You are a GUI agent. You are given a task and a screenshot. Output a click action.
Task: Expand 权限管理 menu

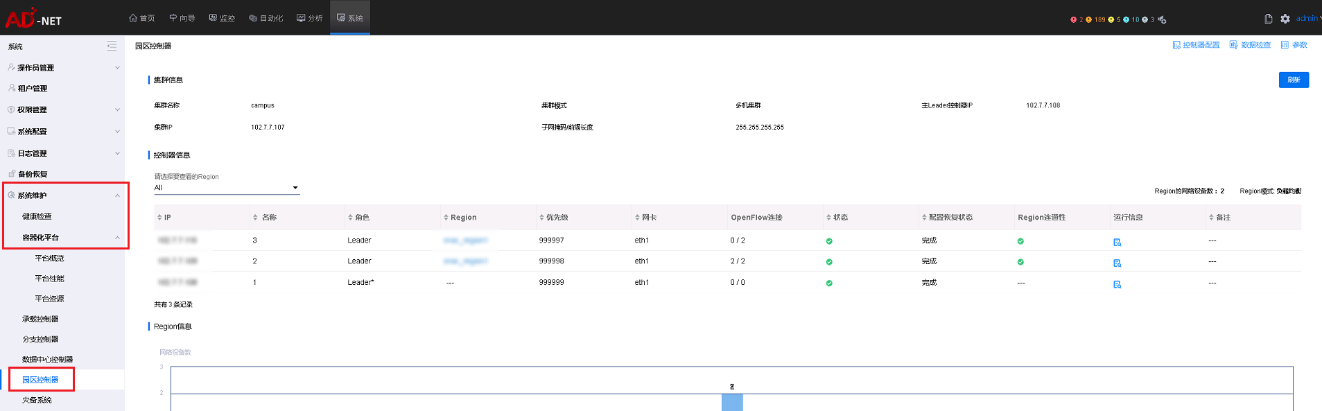pyautogui.click(x=117, y=110)
